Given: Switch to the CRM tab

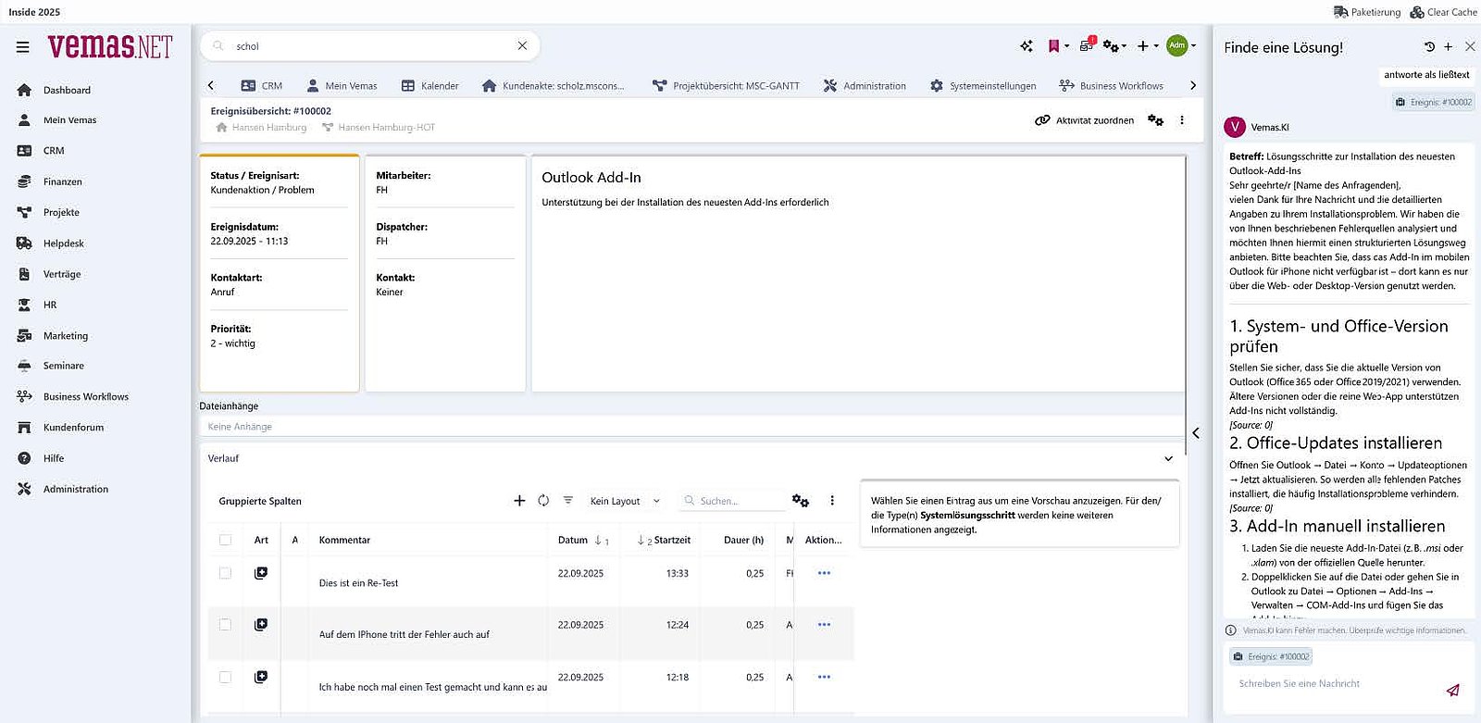Looking at the screenshot, I should [x=262, y=86].
